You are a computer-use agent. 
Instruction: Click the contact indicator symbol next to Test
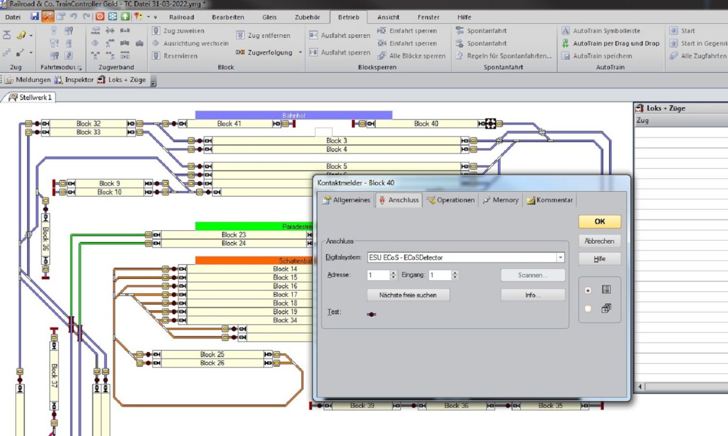click(x=372, y=314)
